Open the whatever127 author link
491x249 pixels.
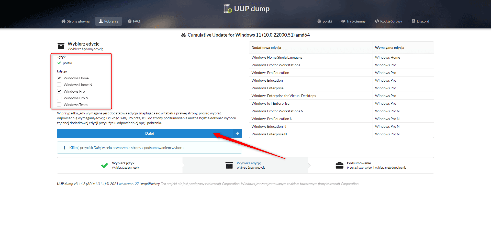(x=129, y=184)
